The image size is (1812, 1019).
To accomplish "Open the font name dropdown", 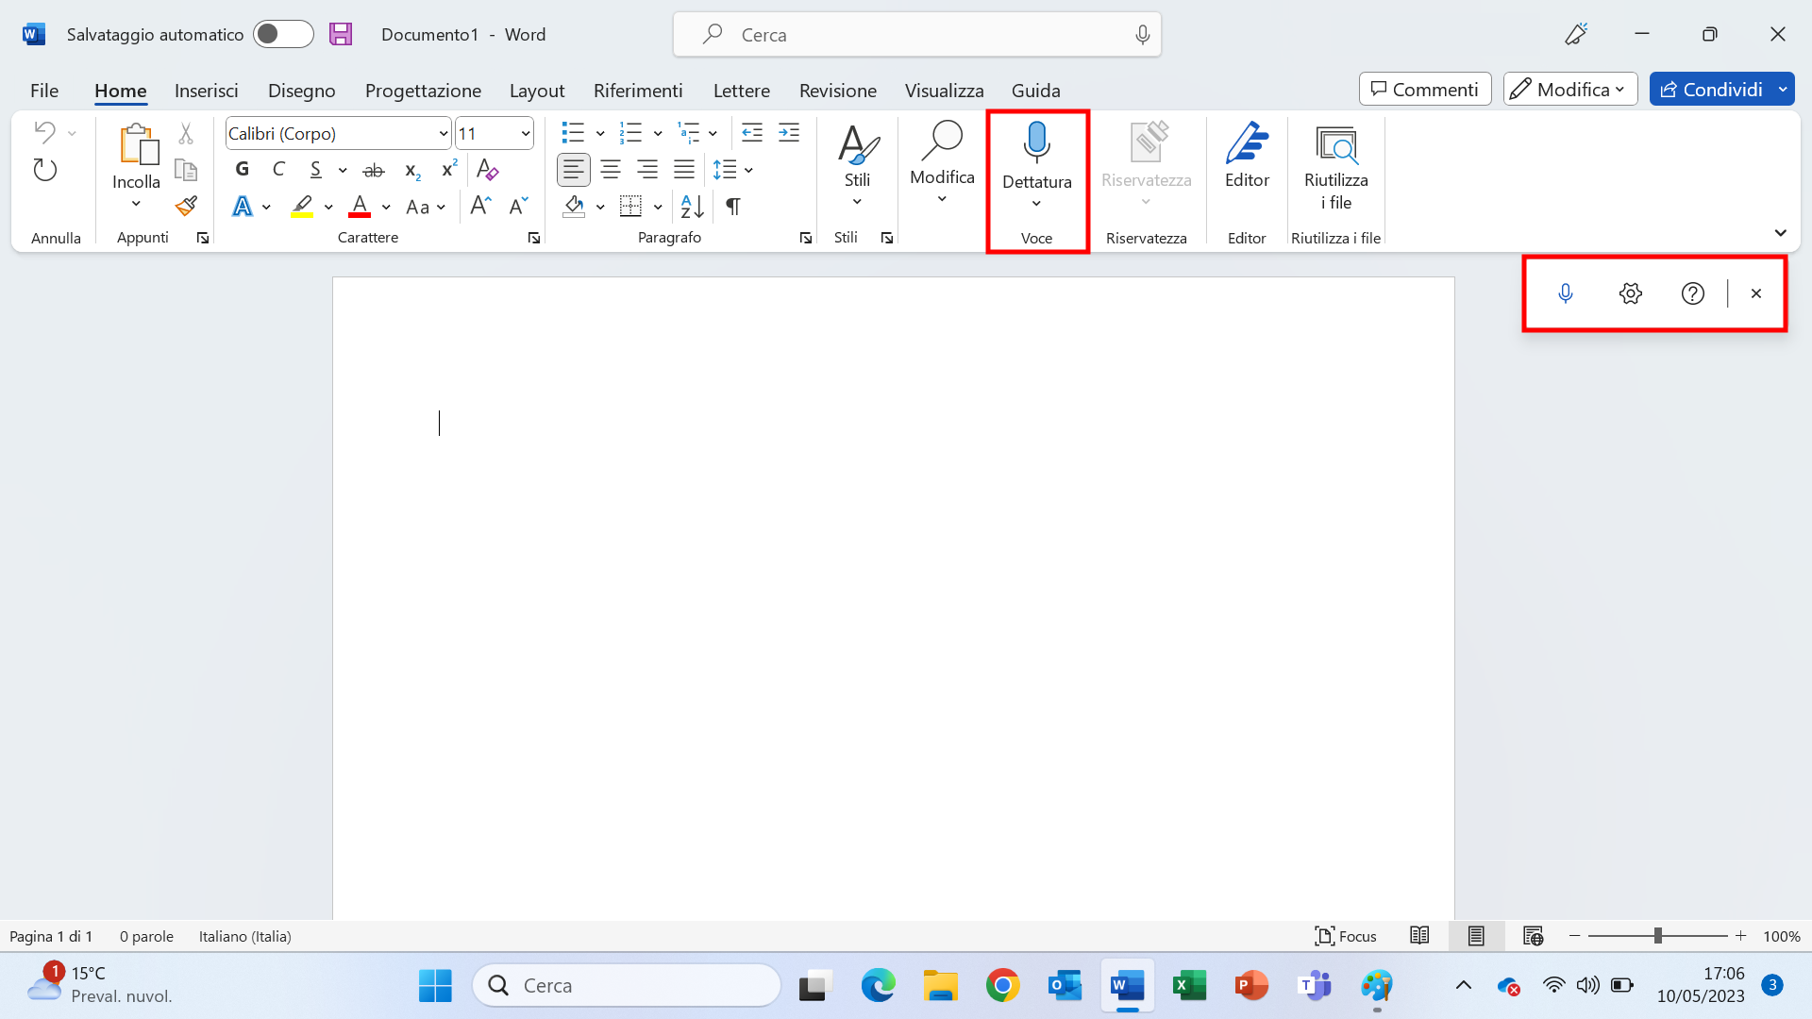I will coord(443,133).
